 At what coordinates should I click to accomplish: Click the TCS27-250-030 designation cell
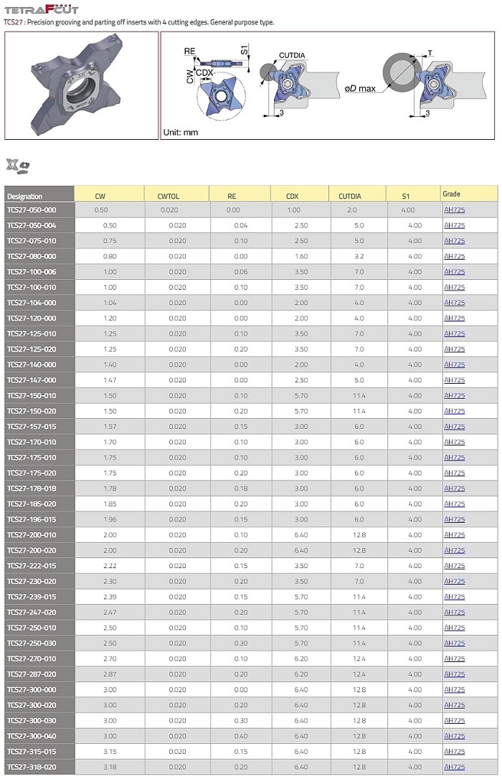coord(39,643)
